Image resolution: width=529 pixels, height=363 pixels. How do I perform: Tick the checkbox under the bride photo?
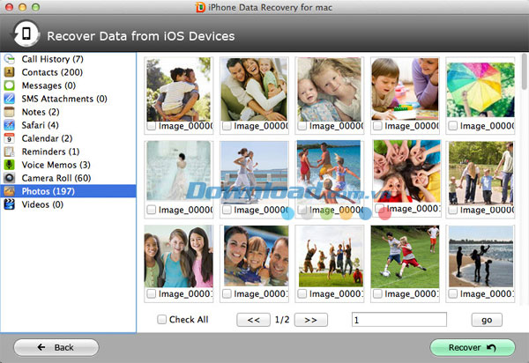tap(152, 210)
